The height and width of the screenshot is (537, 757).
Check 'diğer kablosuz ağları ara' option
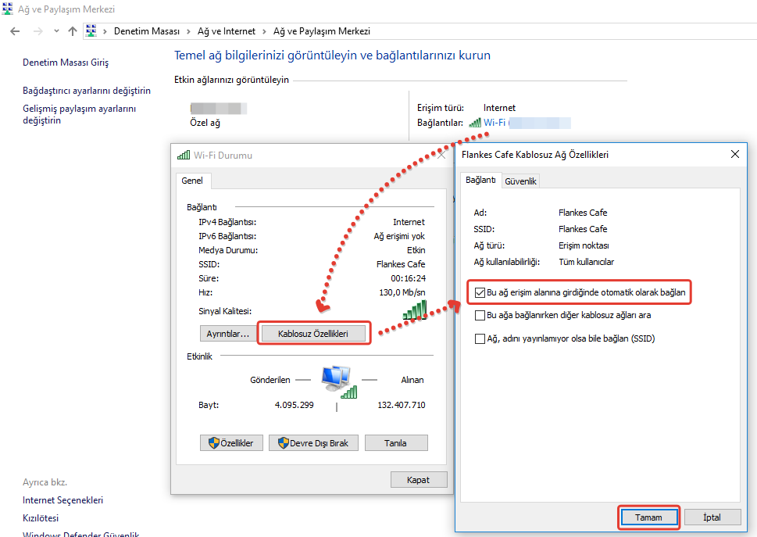click(x=480, y=316)
